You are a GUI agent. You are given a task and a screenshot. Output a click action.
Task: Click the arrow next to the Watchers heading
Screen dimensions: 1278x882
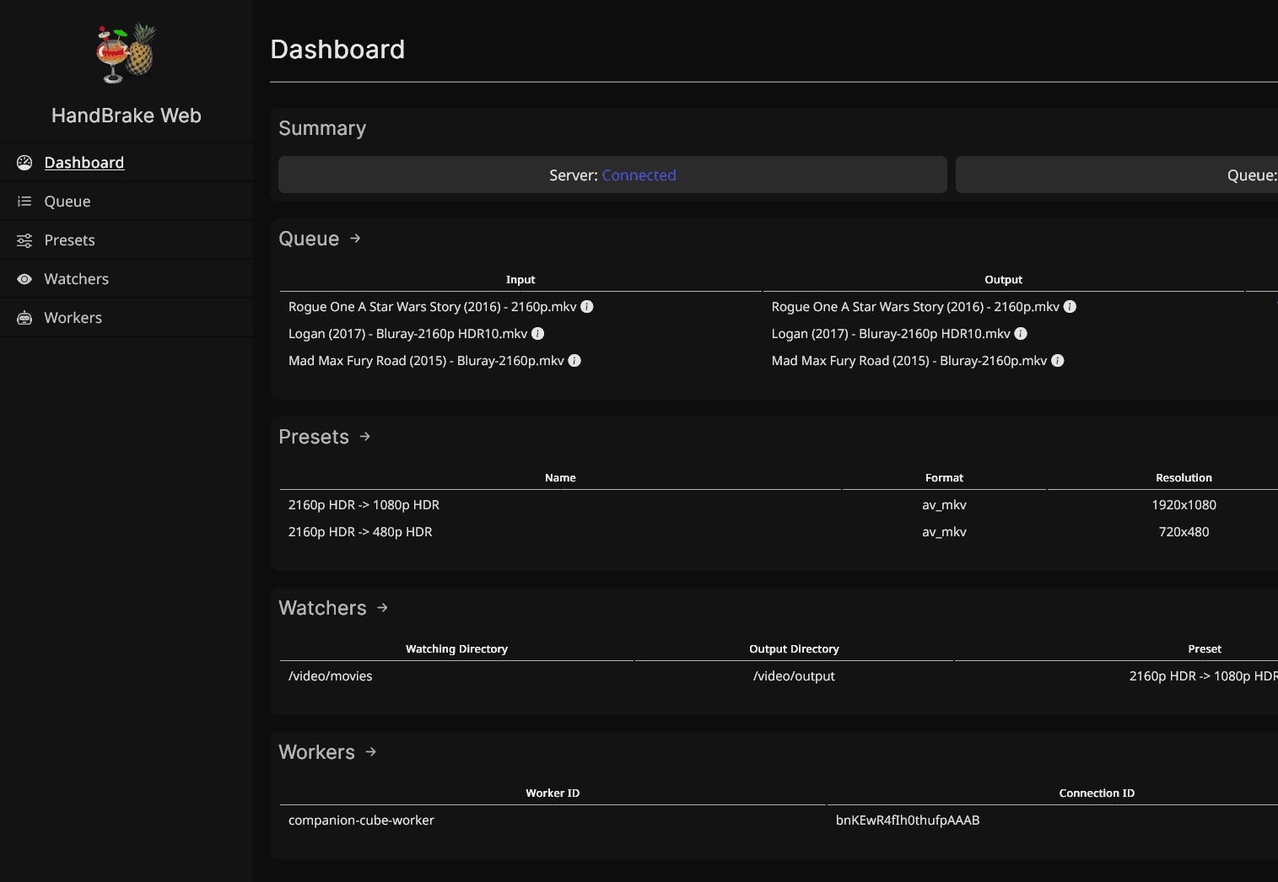click(382, 608)
